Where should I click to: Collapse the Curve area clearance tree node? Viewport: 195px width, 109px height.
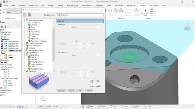point(25,20)
